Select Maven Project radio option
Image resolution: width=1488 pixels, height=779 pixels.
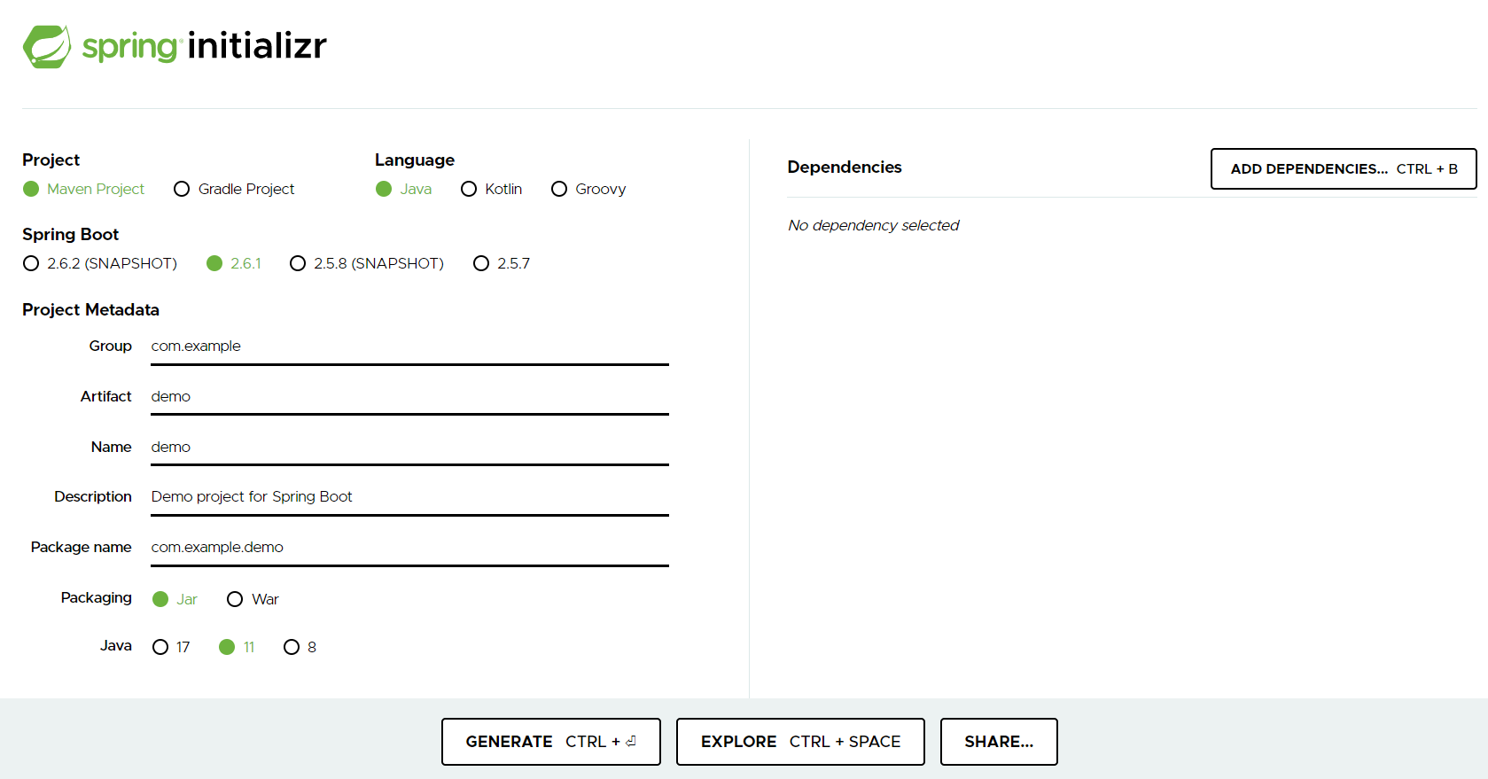[84, 189]
